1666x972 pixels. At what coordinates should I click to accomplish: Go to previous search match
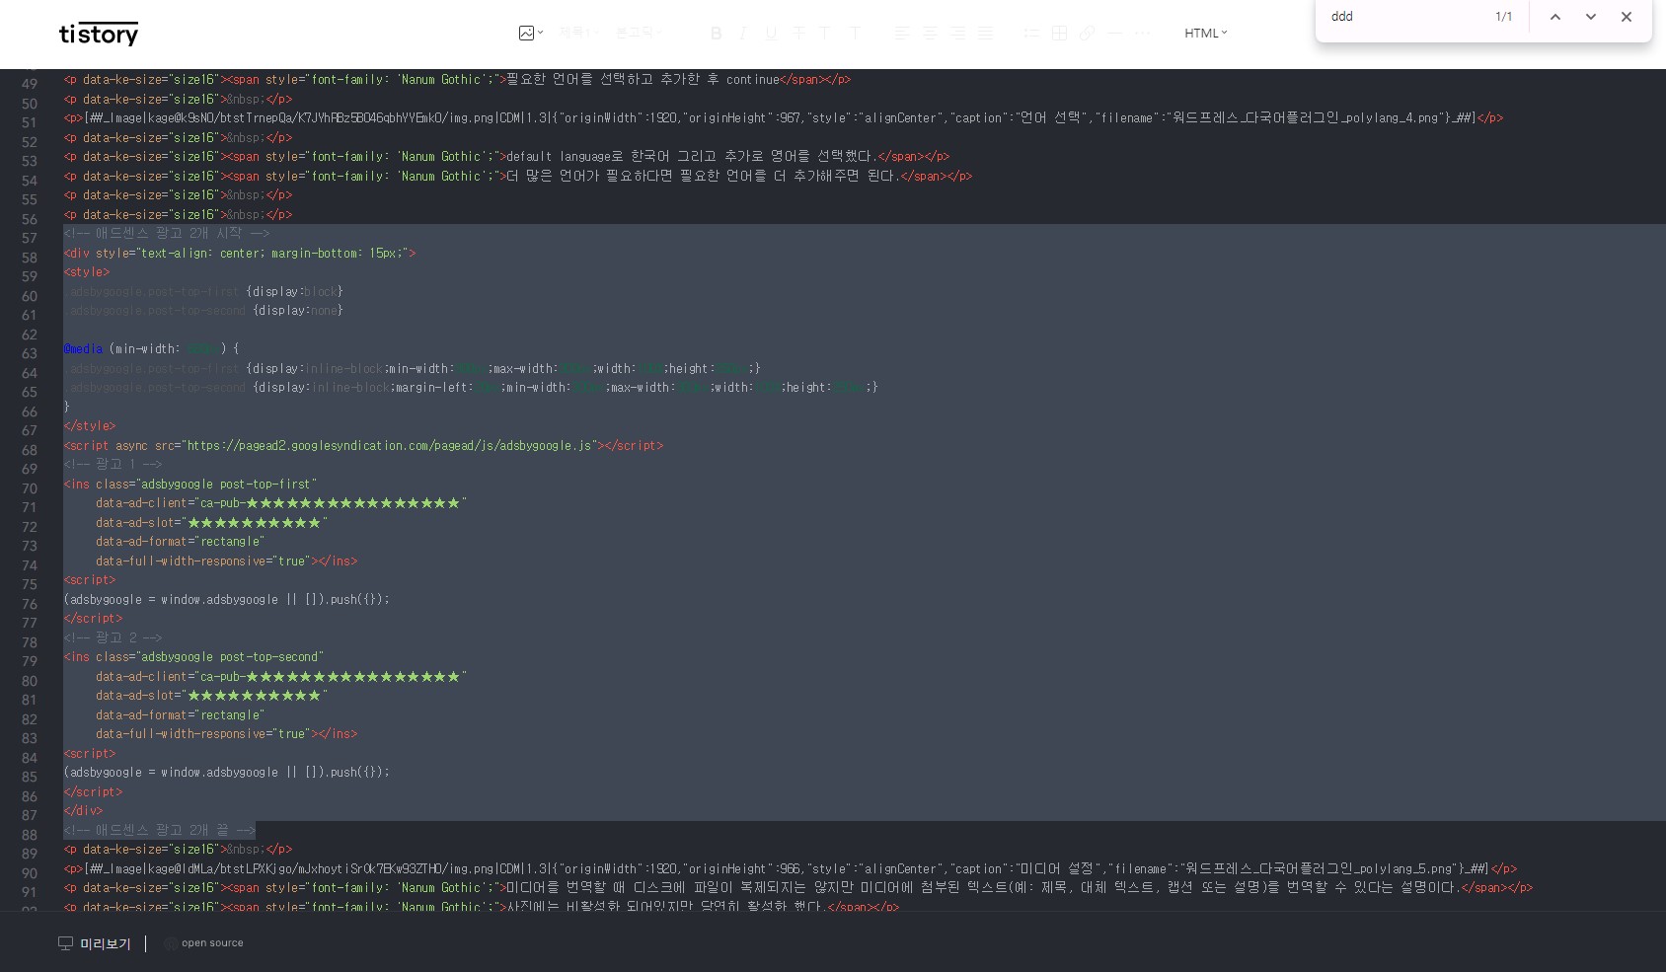coord(1555,17)
